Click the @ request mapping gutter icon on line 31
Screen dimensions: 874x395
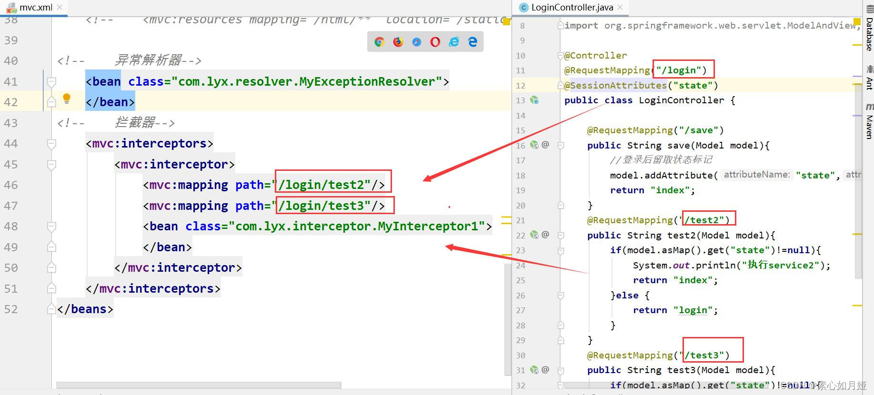545,370
